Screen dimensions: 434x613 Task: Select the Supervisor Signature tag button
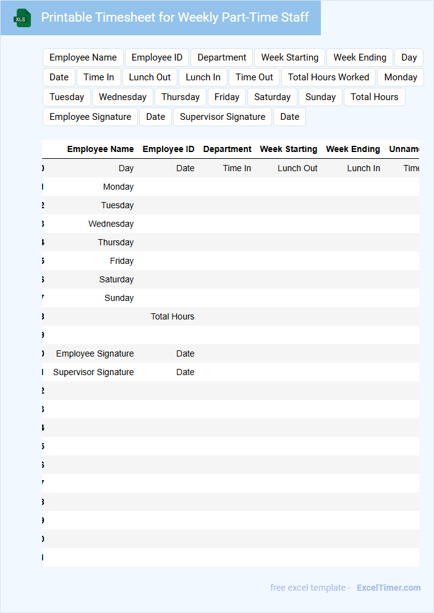click(x=223, y=117)
